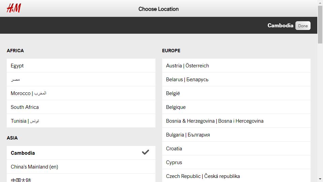Select Austria | Österreich
The image size is (323, 182).
pyautogui.click(x=236, y=66)
